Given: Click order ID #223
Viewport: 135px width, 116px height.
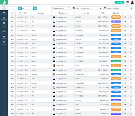Looking at the screenshot, I should (x=13, y=105).
